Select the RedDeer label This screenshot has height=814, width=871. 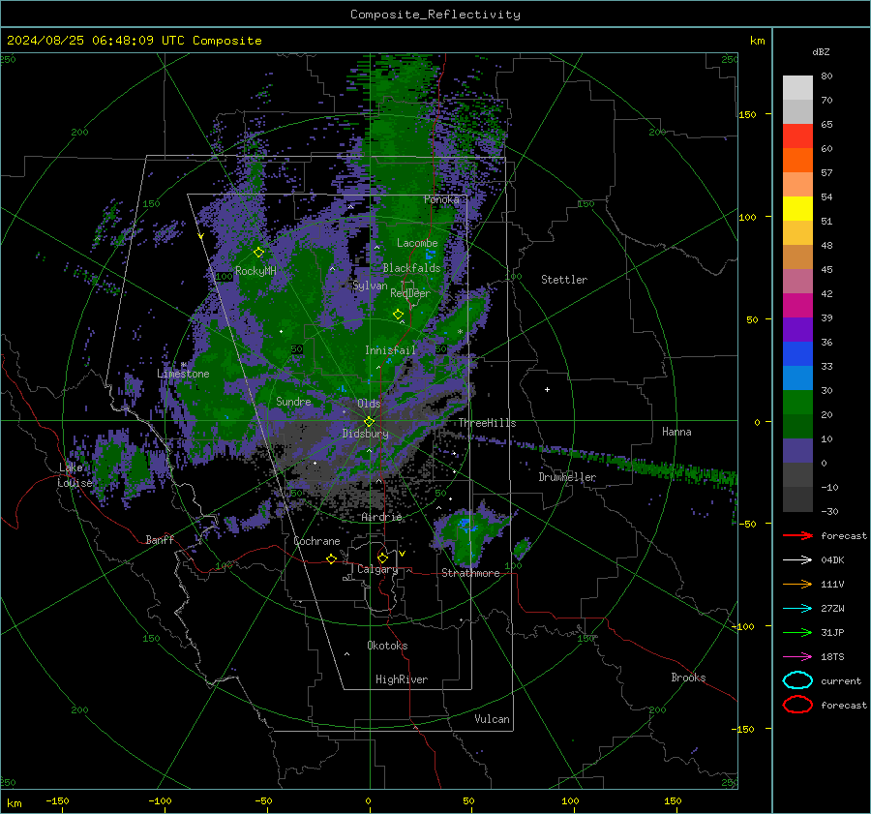pos(410,293)
